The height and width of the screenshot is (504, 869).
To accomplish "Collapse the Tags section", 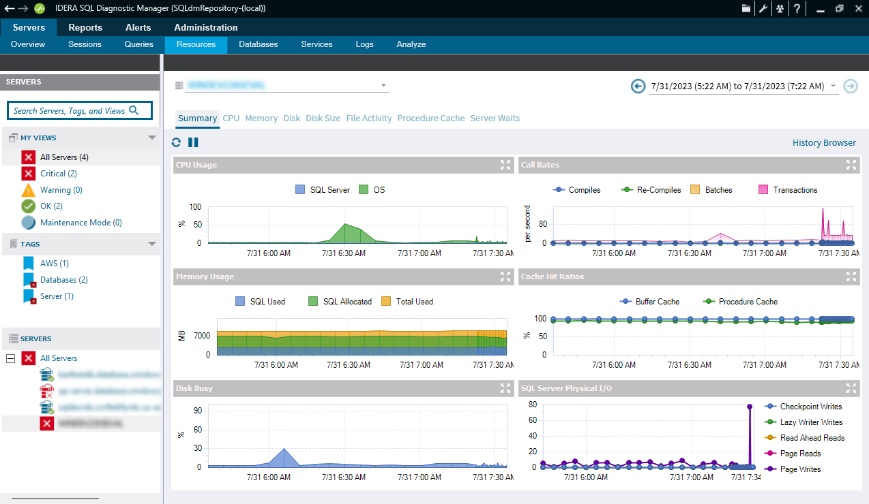I will click(152, 244).
